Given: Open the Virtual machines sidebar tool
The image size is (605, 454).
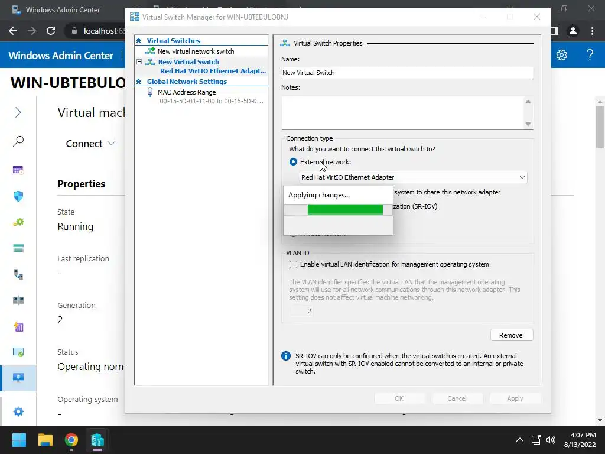Looking at the screenshot, I should click(18, 378).
